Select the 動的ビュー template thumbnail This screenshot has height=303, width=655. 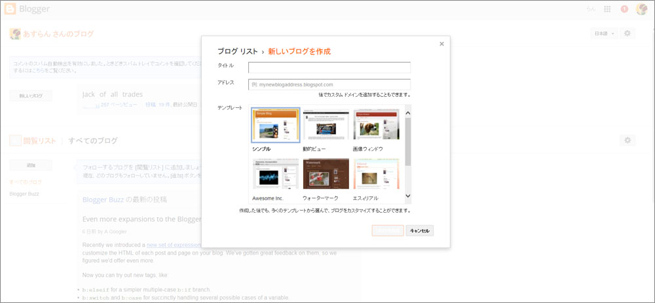326,124
